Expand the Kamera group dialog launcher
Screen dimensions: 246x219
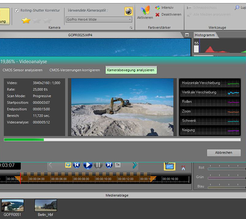click(x=131, y=28)
